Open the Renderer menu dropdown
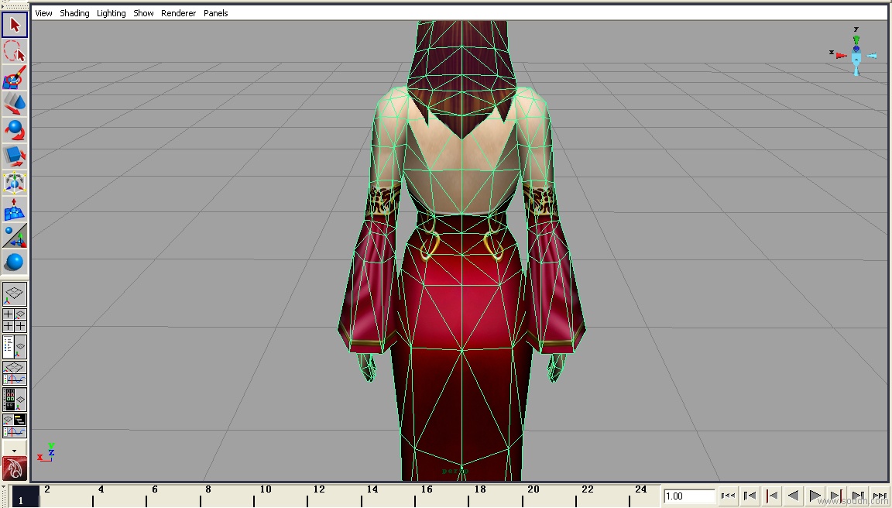Screen dimensions: 892x508 tap(178, 13)
